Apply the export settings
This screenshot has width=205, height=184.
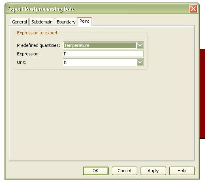153,171
